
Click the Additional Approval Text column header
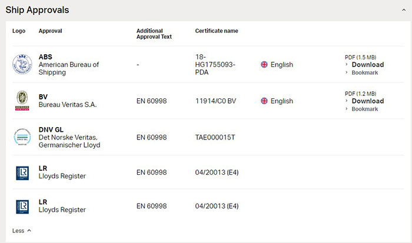[x=154, y=34]
